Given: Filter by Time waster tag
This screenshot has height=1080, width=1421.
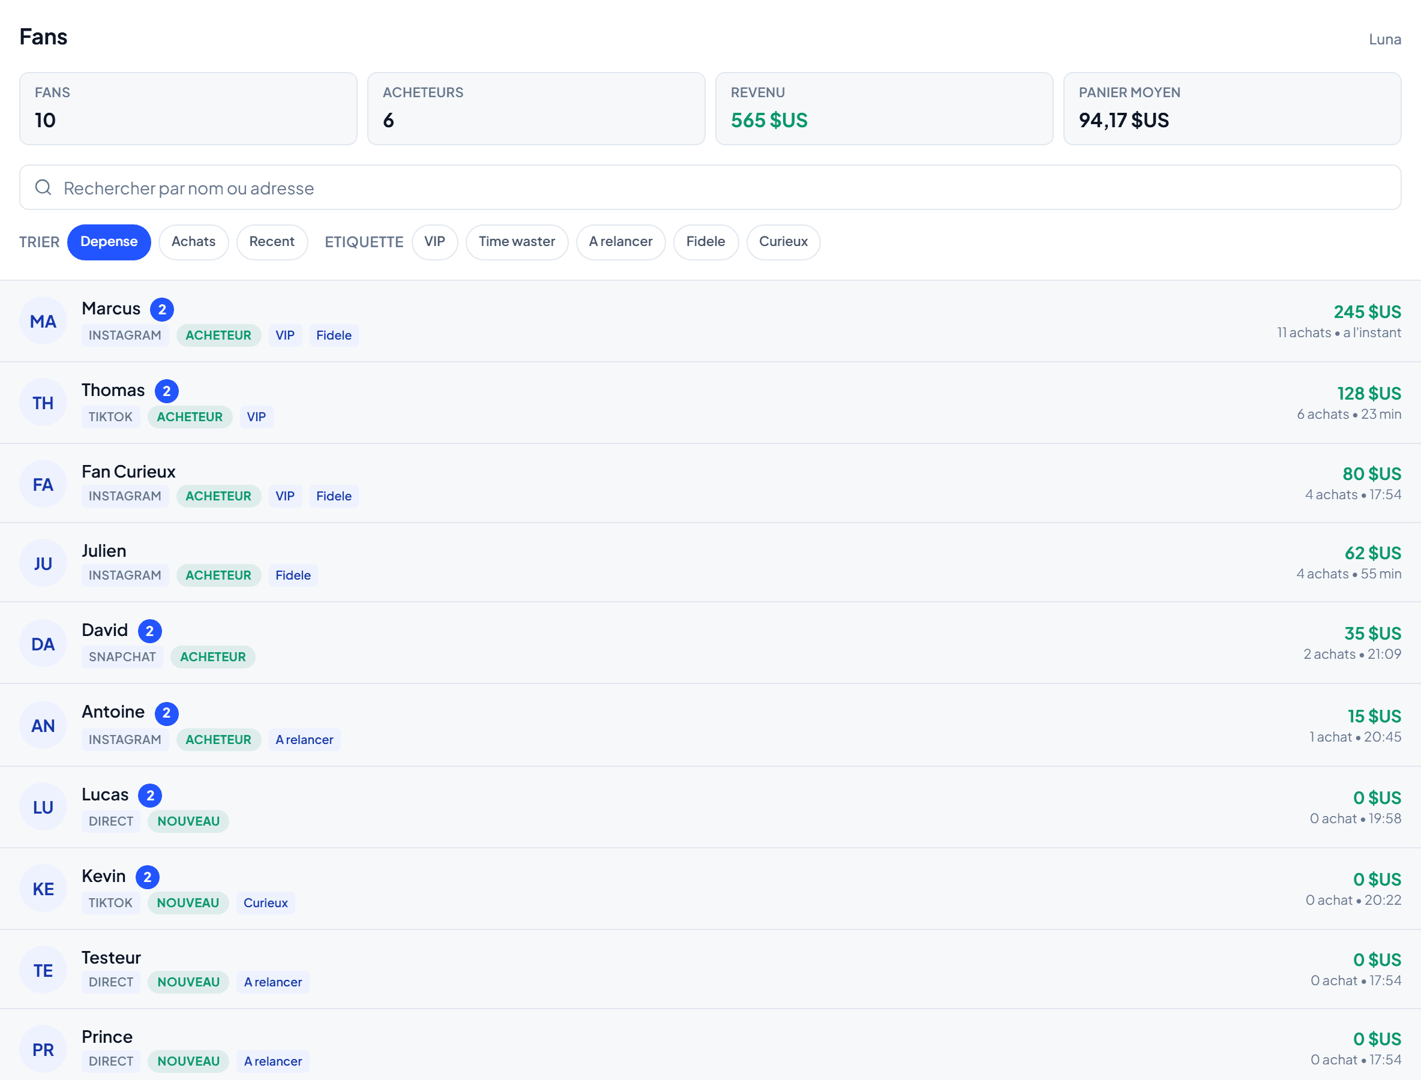Looking at the screenshot, I should tap(517, 242).
